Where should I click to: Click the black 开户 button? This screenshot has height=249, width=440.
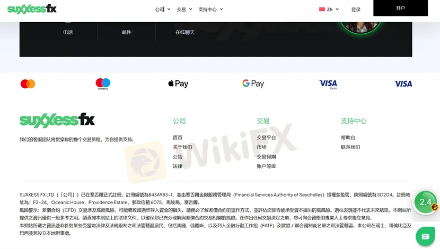coord(400,8)
